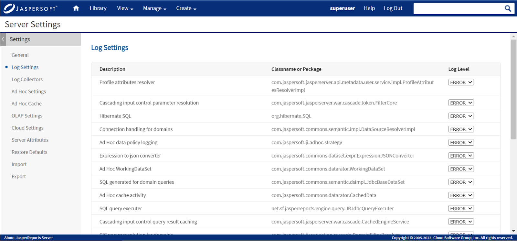This screenshot has height=241, width=517.
Task: Open Log Level dropdown for Expression to json converter
Action: point(461,156)
